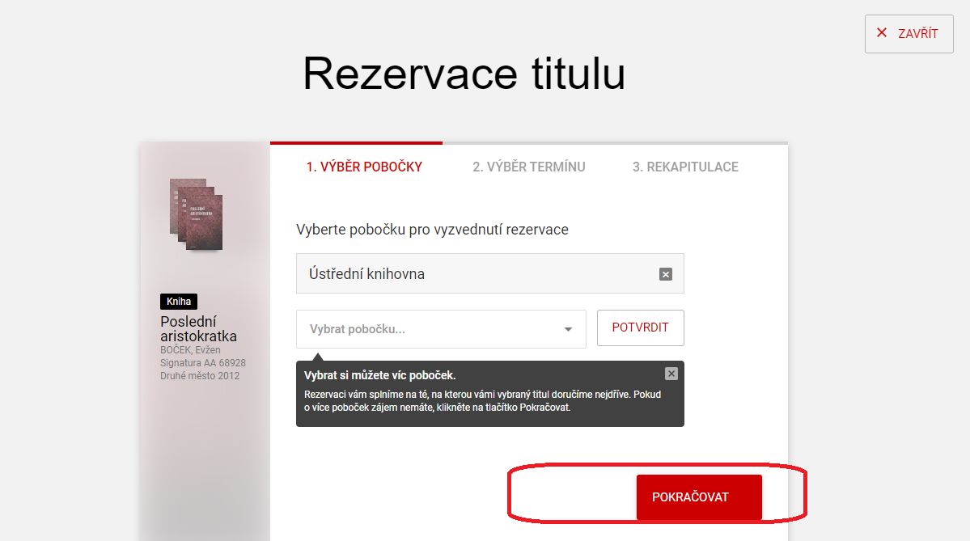Click the Rezervace titulu heading
Image resolution: width=970 pixels, height=541 pixels.
pos(464,74)
